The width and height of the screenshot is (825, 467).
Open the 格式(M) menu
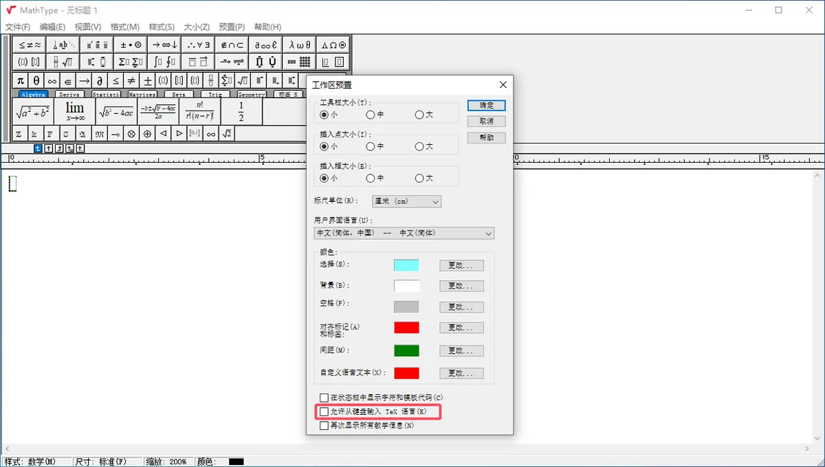click(124, 27)
